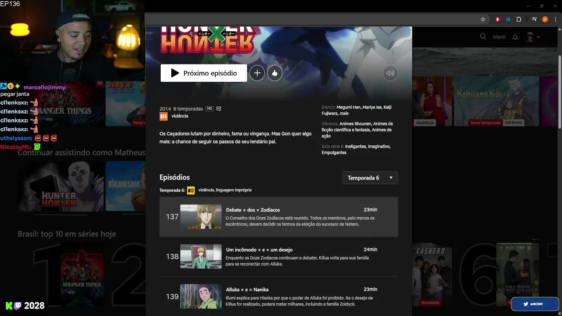Open the Kamisama Kiss title card

click(x=496, y=101)
